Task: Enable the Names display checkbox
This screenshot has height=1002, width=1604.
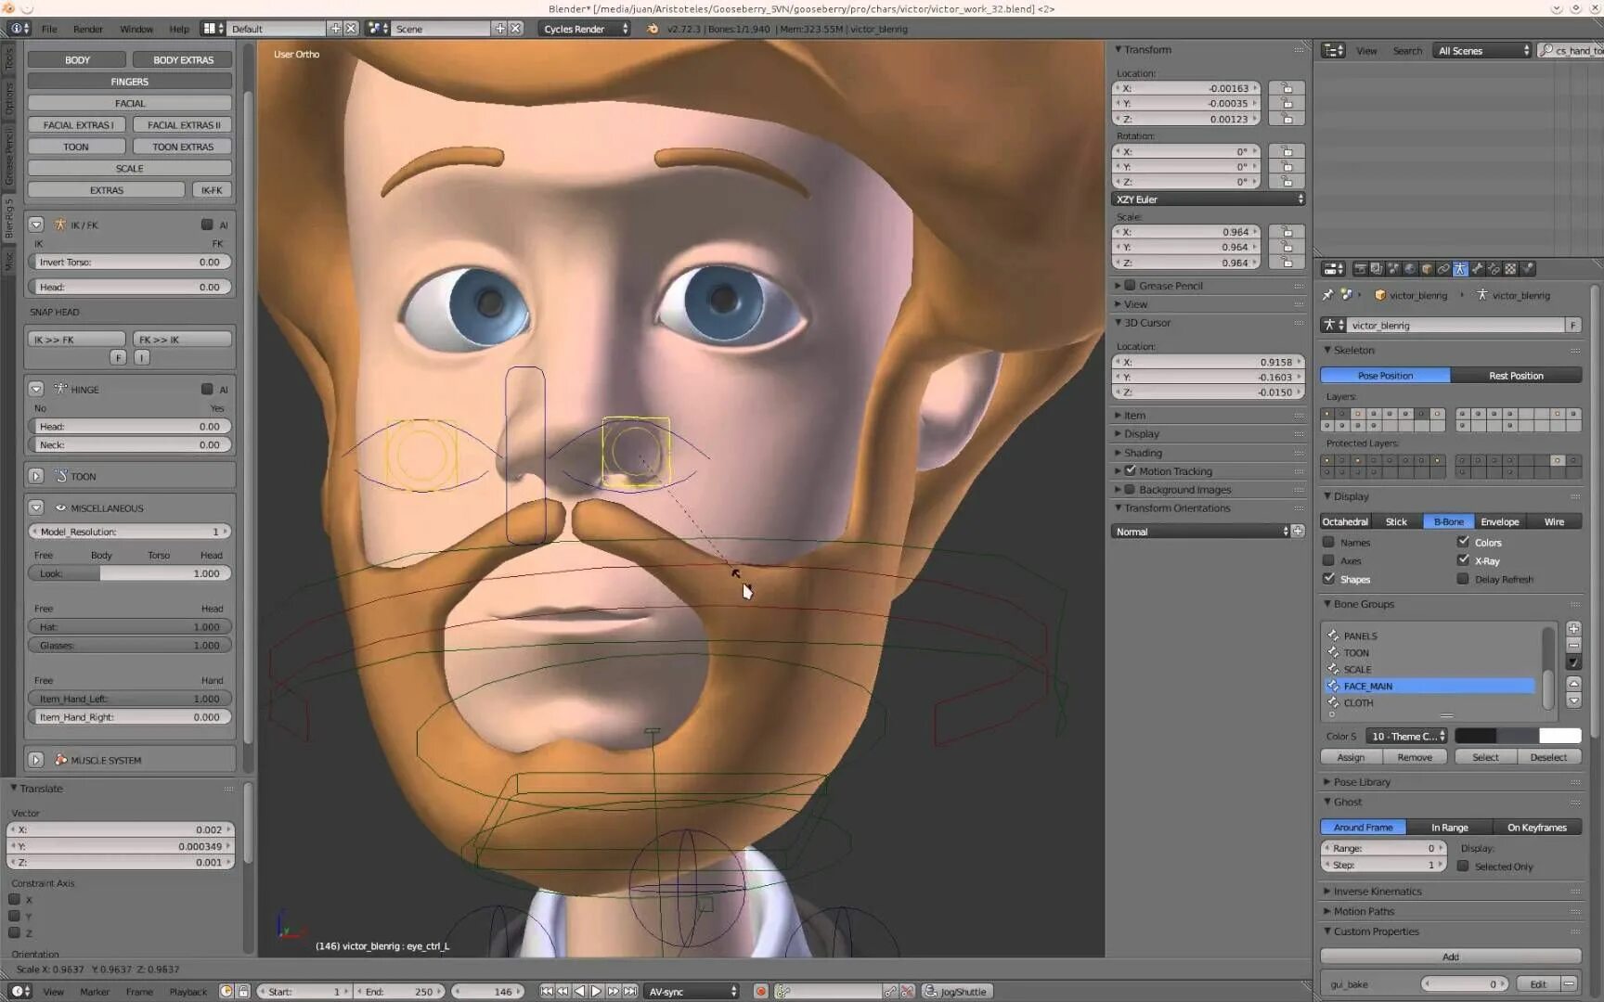Action: tap(1328, 542)
